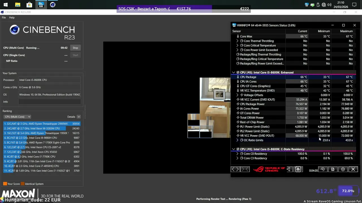This screenshot has height=203, width=362.
Task: Expand the Core C3 Residency row
Action: click(x=238, y=158)
